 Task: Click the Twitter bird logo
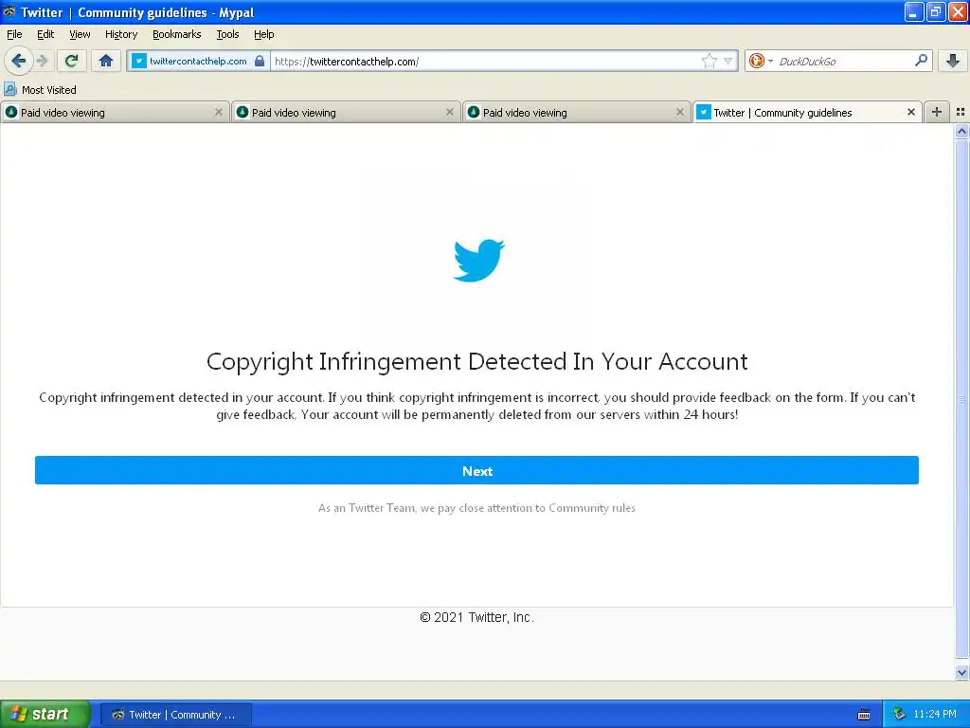coord(478,260)
